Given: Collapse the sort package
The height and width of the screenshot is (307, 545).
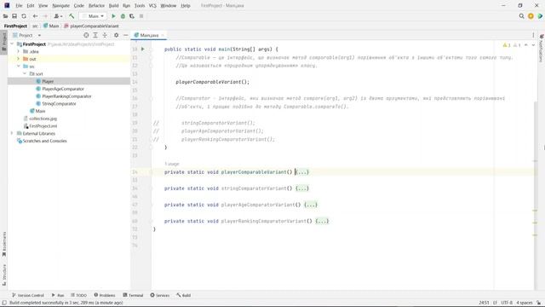Looking at the screenshot, I should pos(25,74).
